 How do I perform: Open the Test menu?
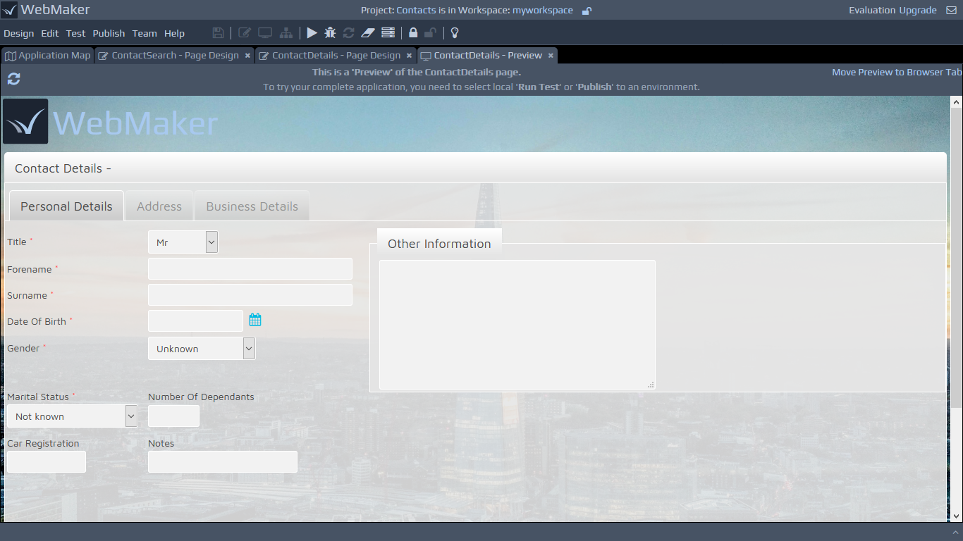click(76, 33)
